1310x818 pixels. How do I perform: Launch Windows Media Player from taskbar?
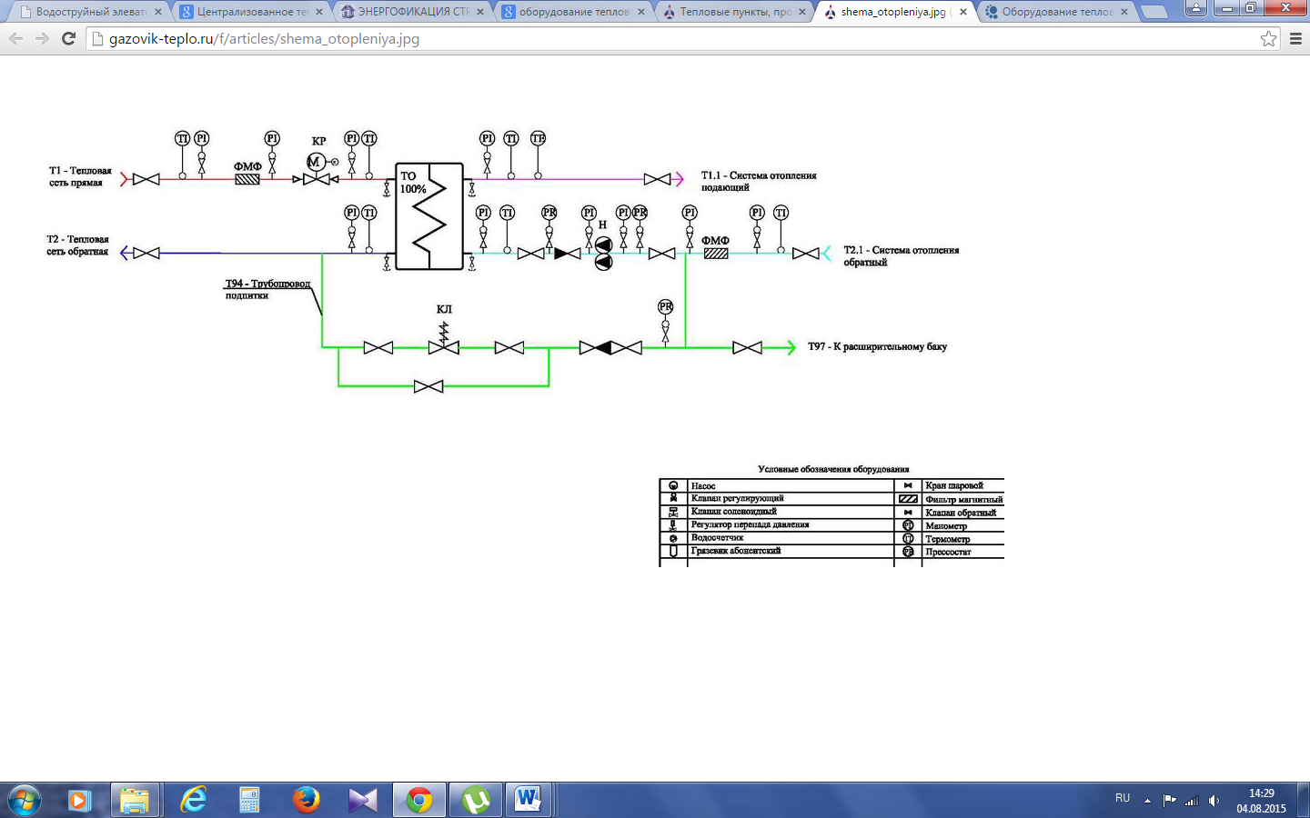(79, 800)
